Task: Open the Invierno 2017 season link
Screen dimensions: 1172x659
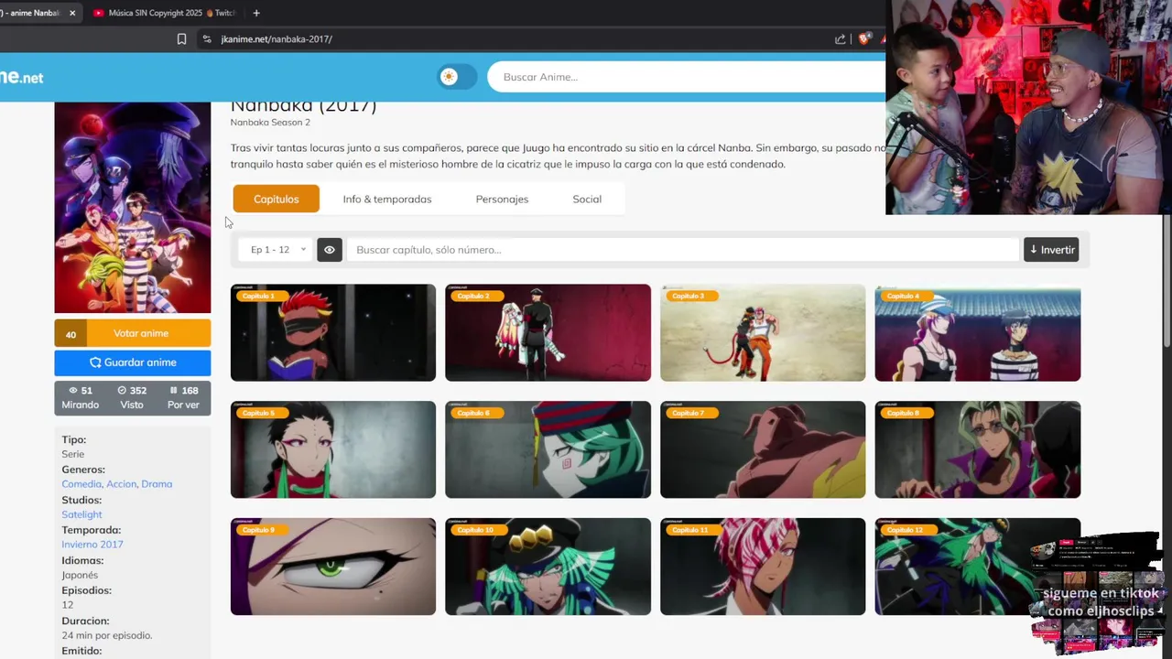Action: click(92, 545)
